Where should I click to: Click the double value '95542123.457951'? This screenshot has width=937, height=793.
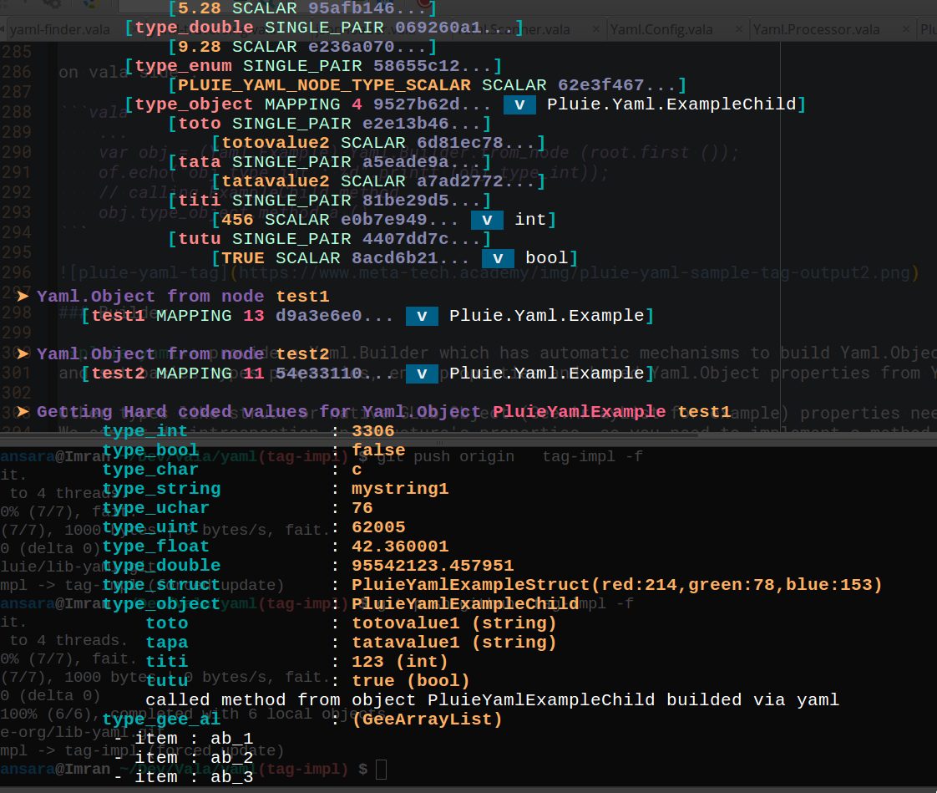(x=433, y=566)
